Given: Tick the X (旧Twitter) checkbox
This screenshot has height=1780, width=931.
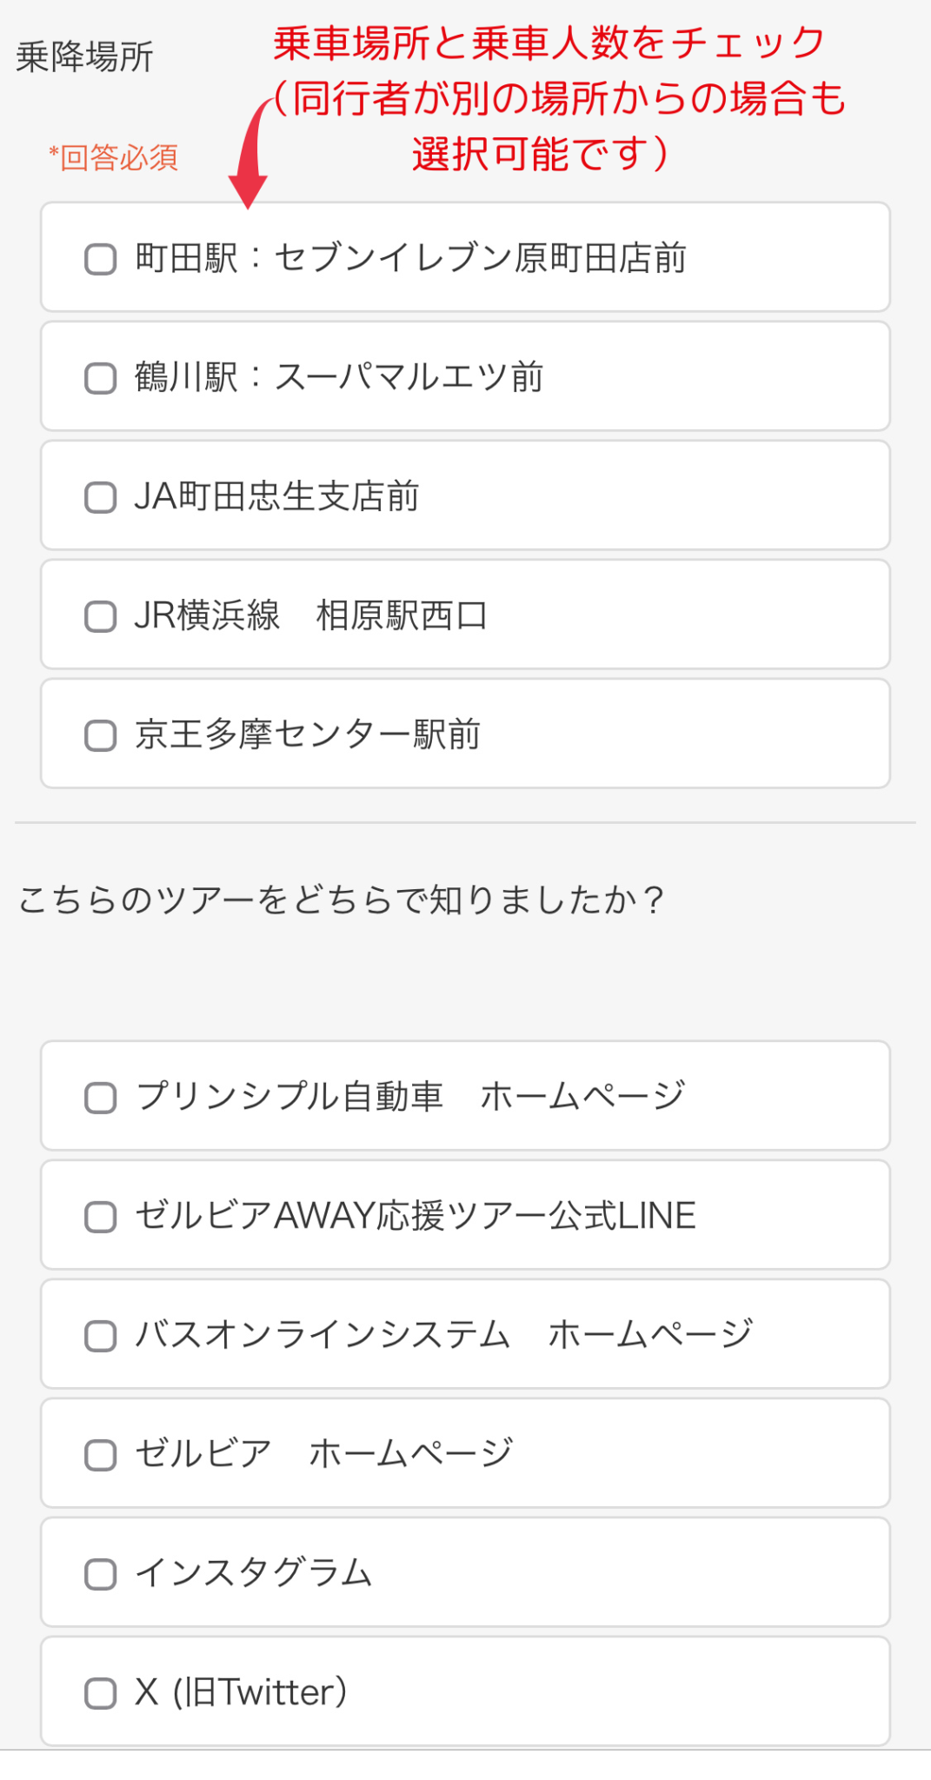Looking at the screenshot, I should pyautogui.click(x=101, y=1693).
